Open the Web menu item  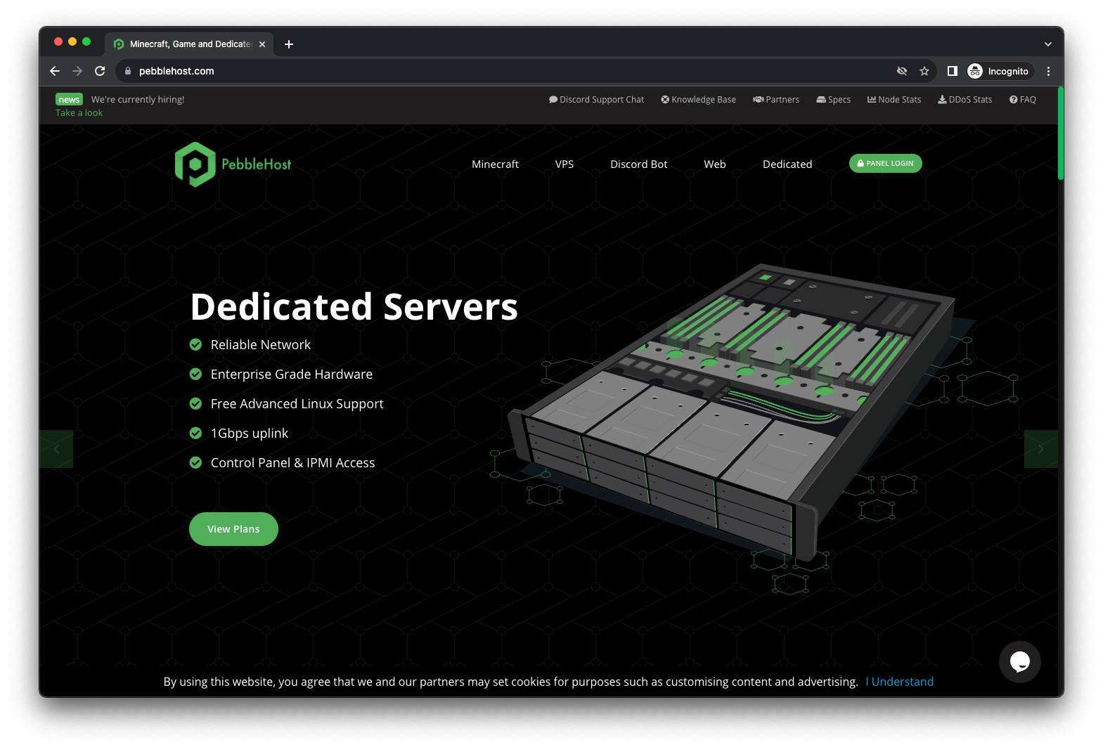tap(715, 164)
